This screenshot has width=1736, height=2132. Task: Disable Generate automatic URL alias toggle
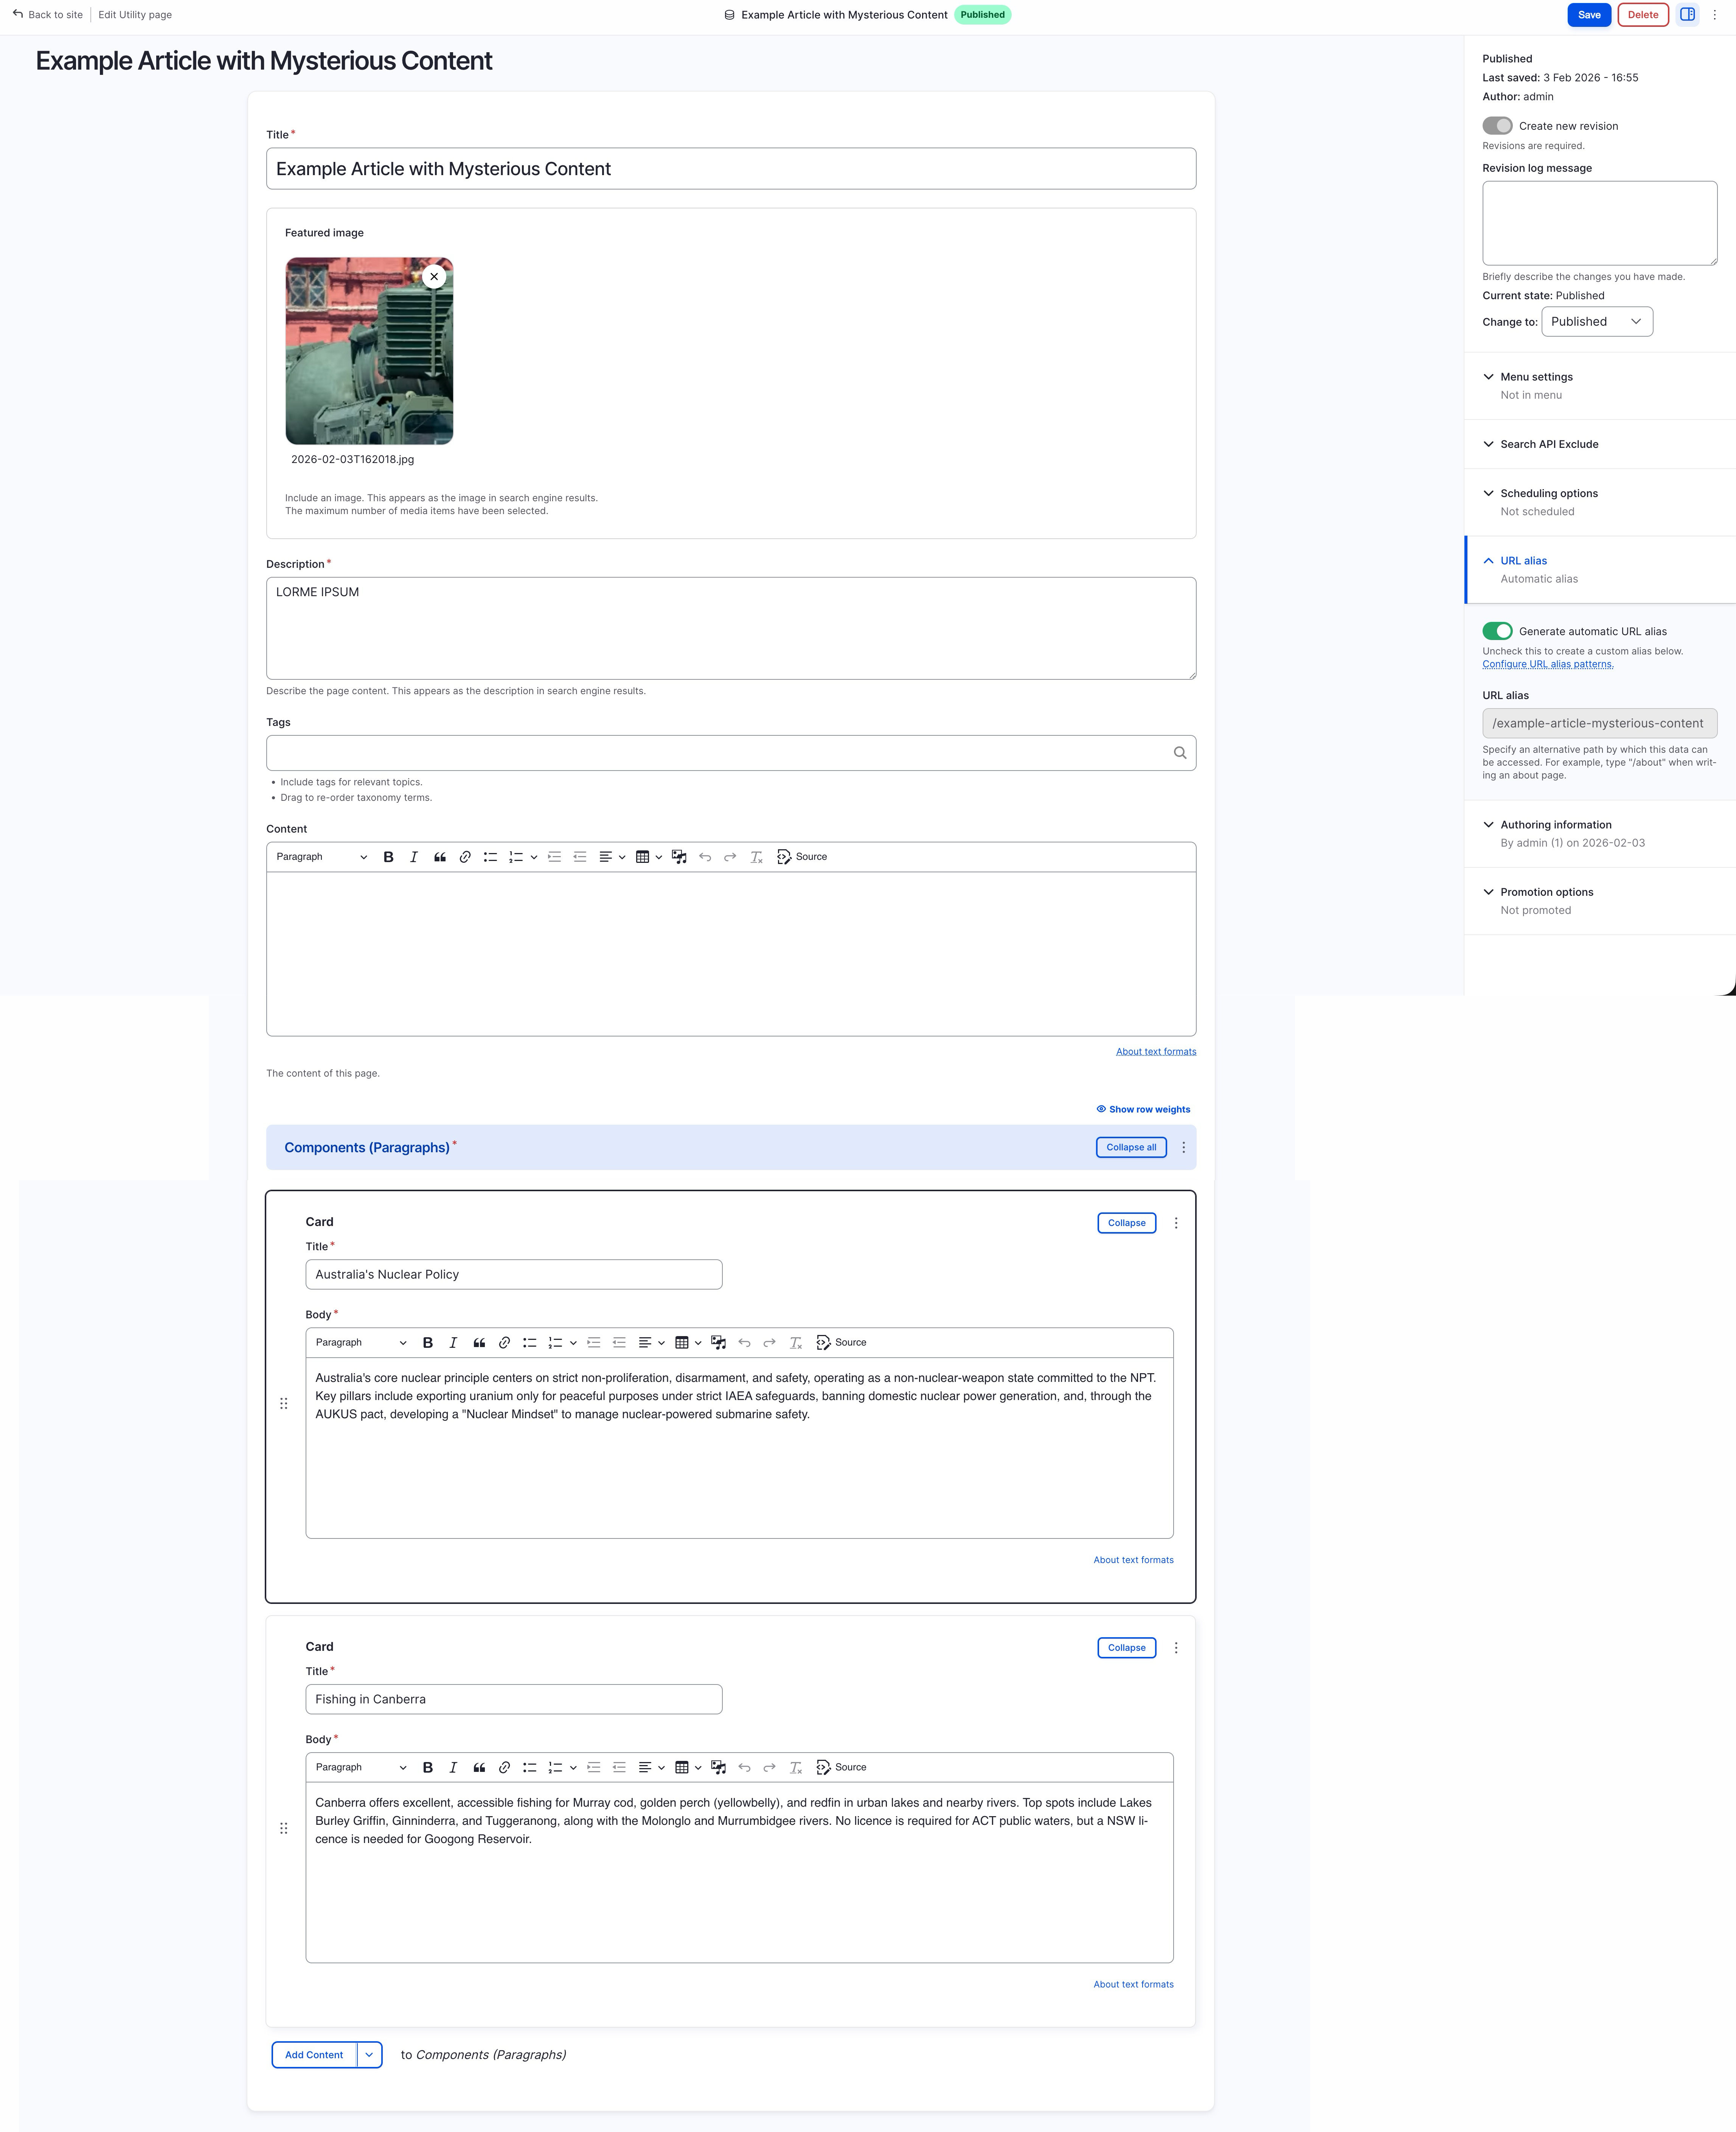tap(1497, 631)
